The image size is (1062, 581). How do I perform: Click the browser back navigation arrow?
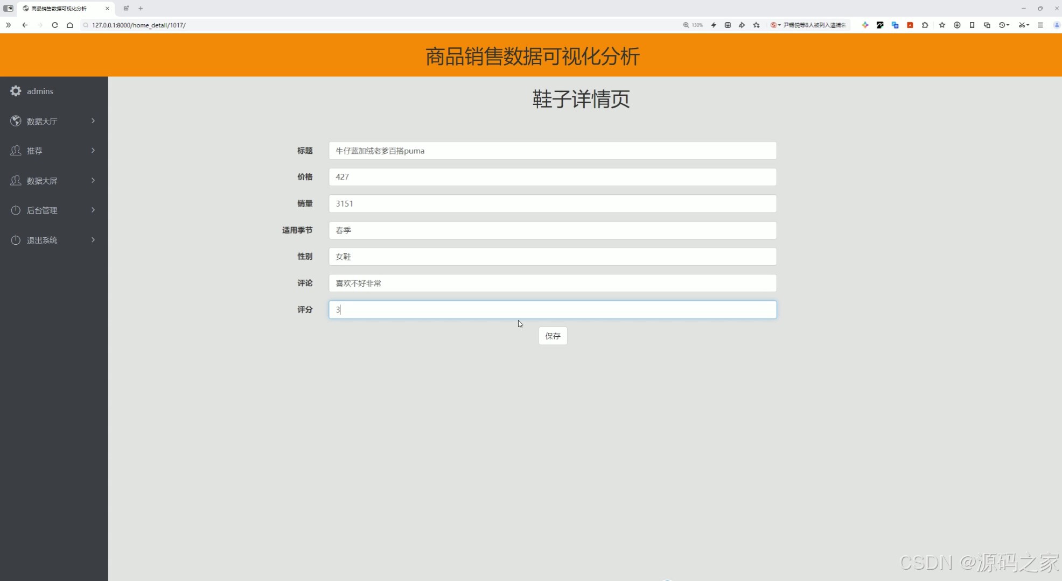[25, 25]
